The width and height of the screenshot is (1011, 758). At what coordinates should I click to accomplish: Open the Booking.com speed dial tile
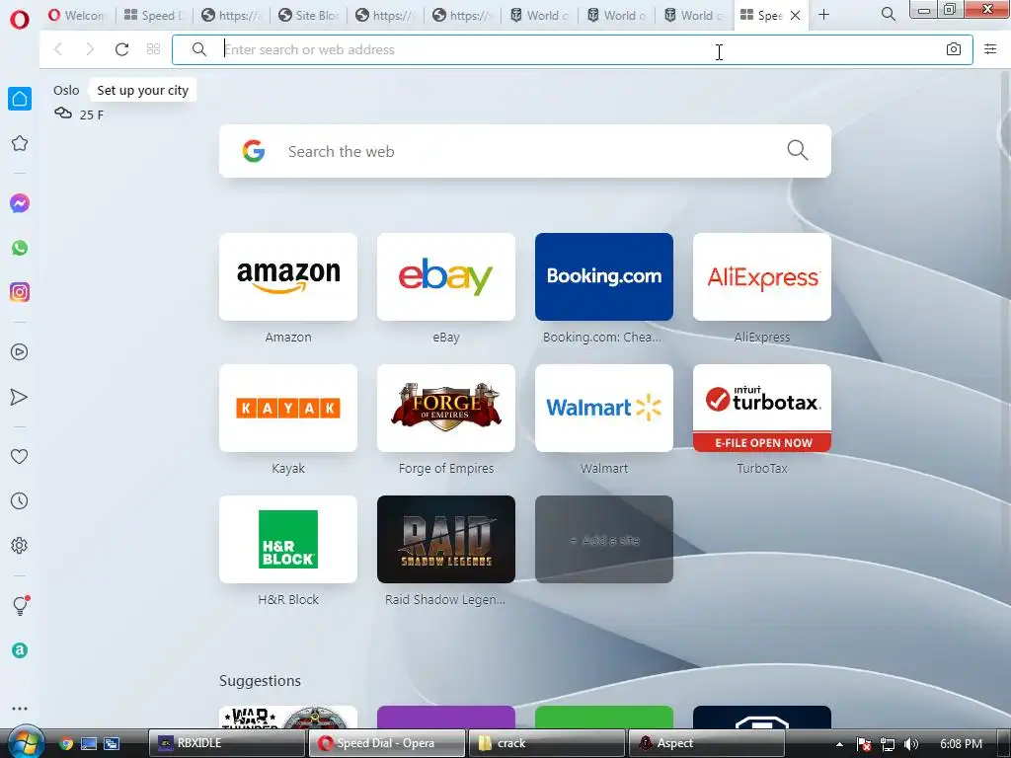(x=604, y=276)
